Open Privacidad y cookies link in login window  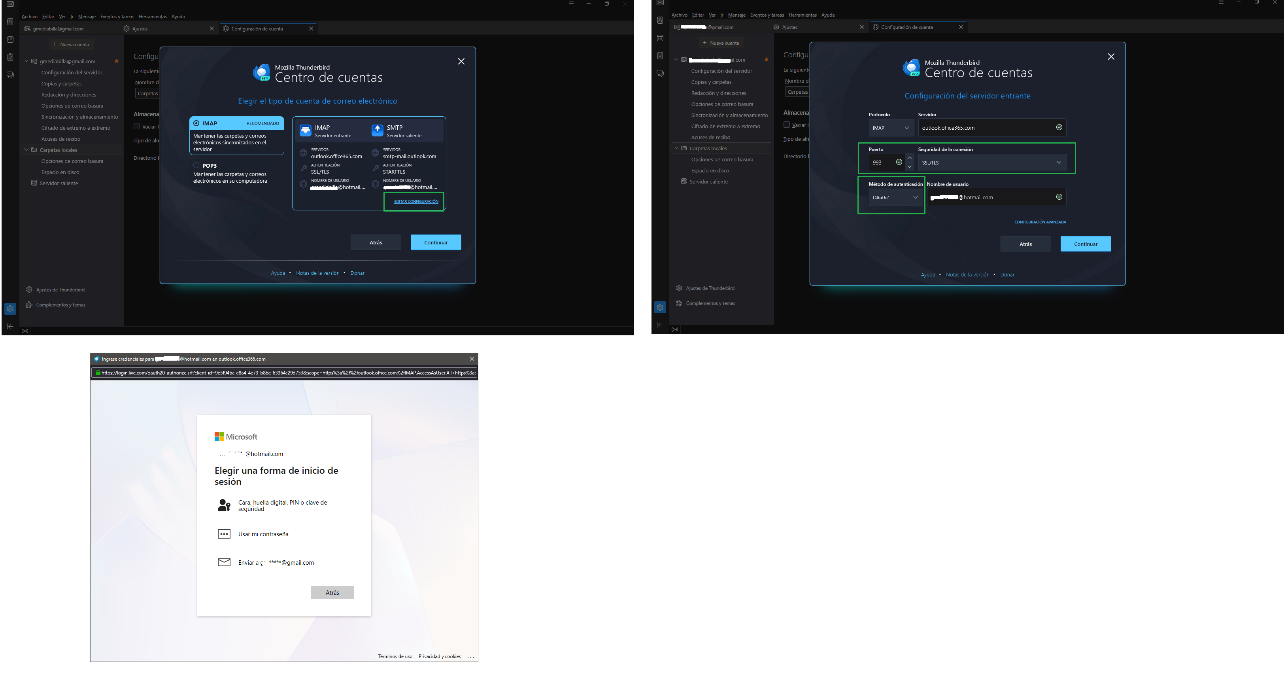(x=440, y=656)
